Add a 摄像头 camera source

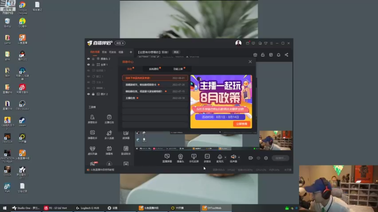click(x=180, y=158)
